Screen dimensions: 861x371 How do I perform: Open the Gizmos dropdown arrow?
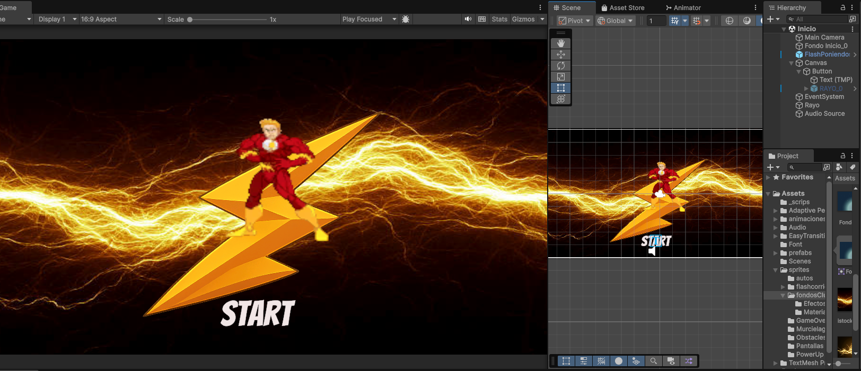point(542,19)
